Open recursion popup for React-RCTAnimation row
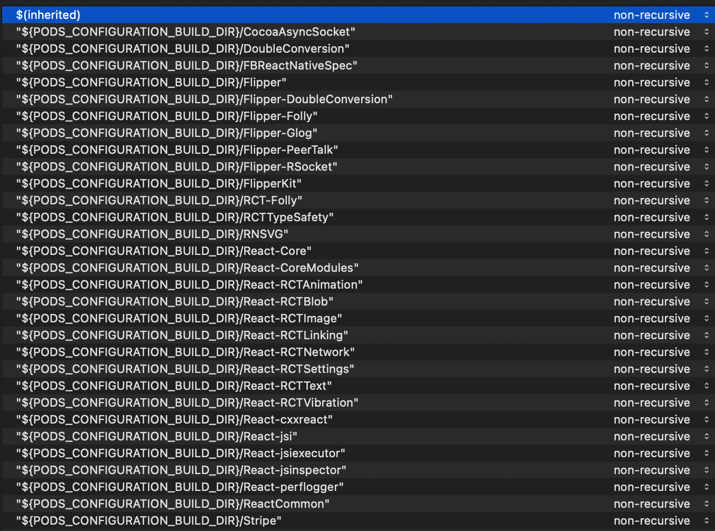 (662, 284)
